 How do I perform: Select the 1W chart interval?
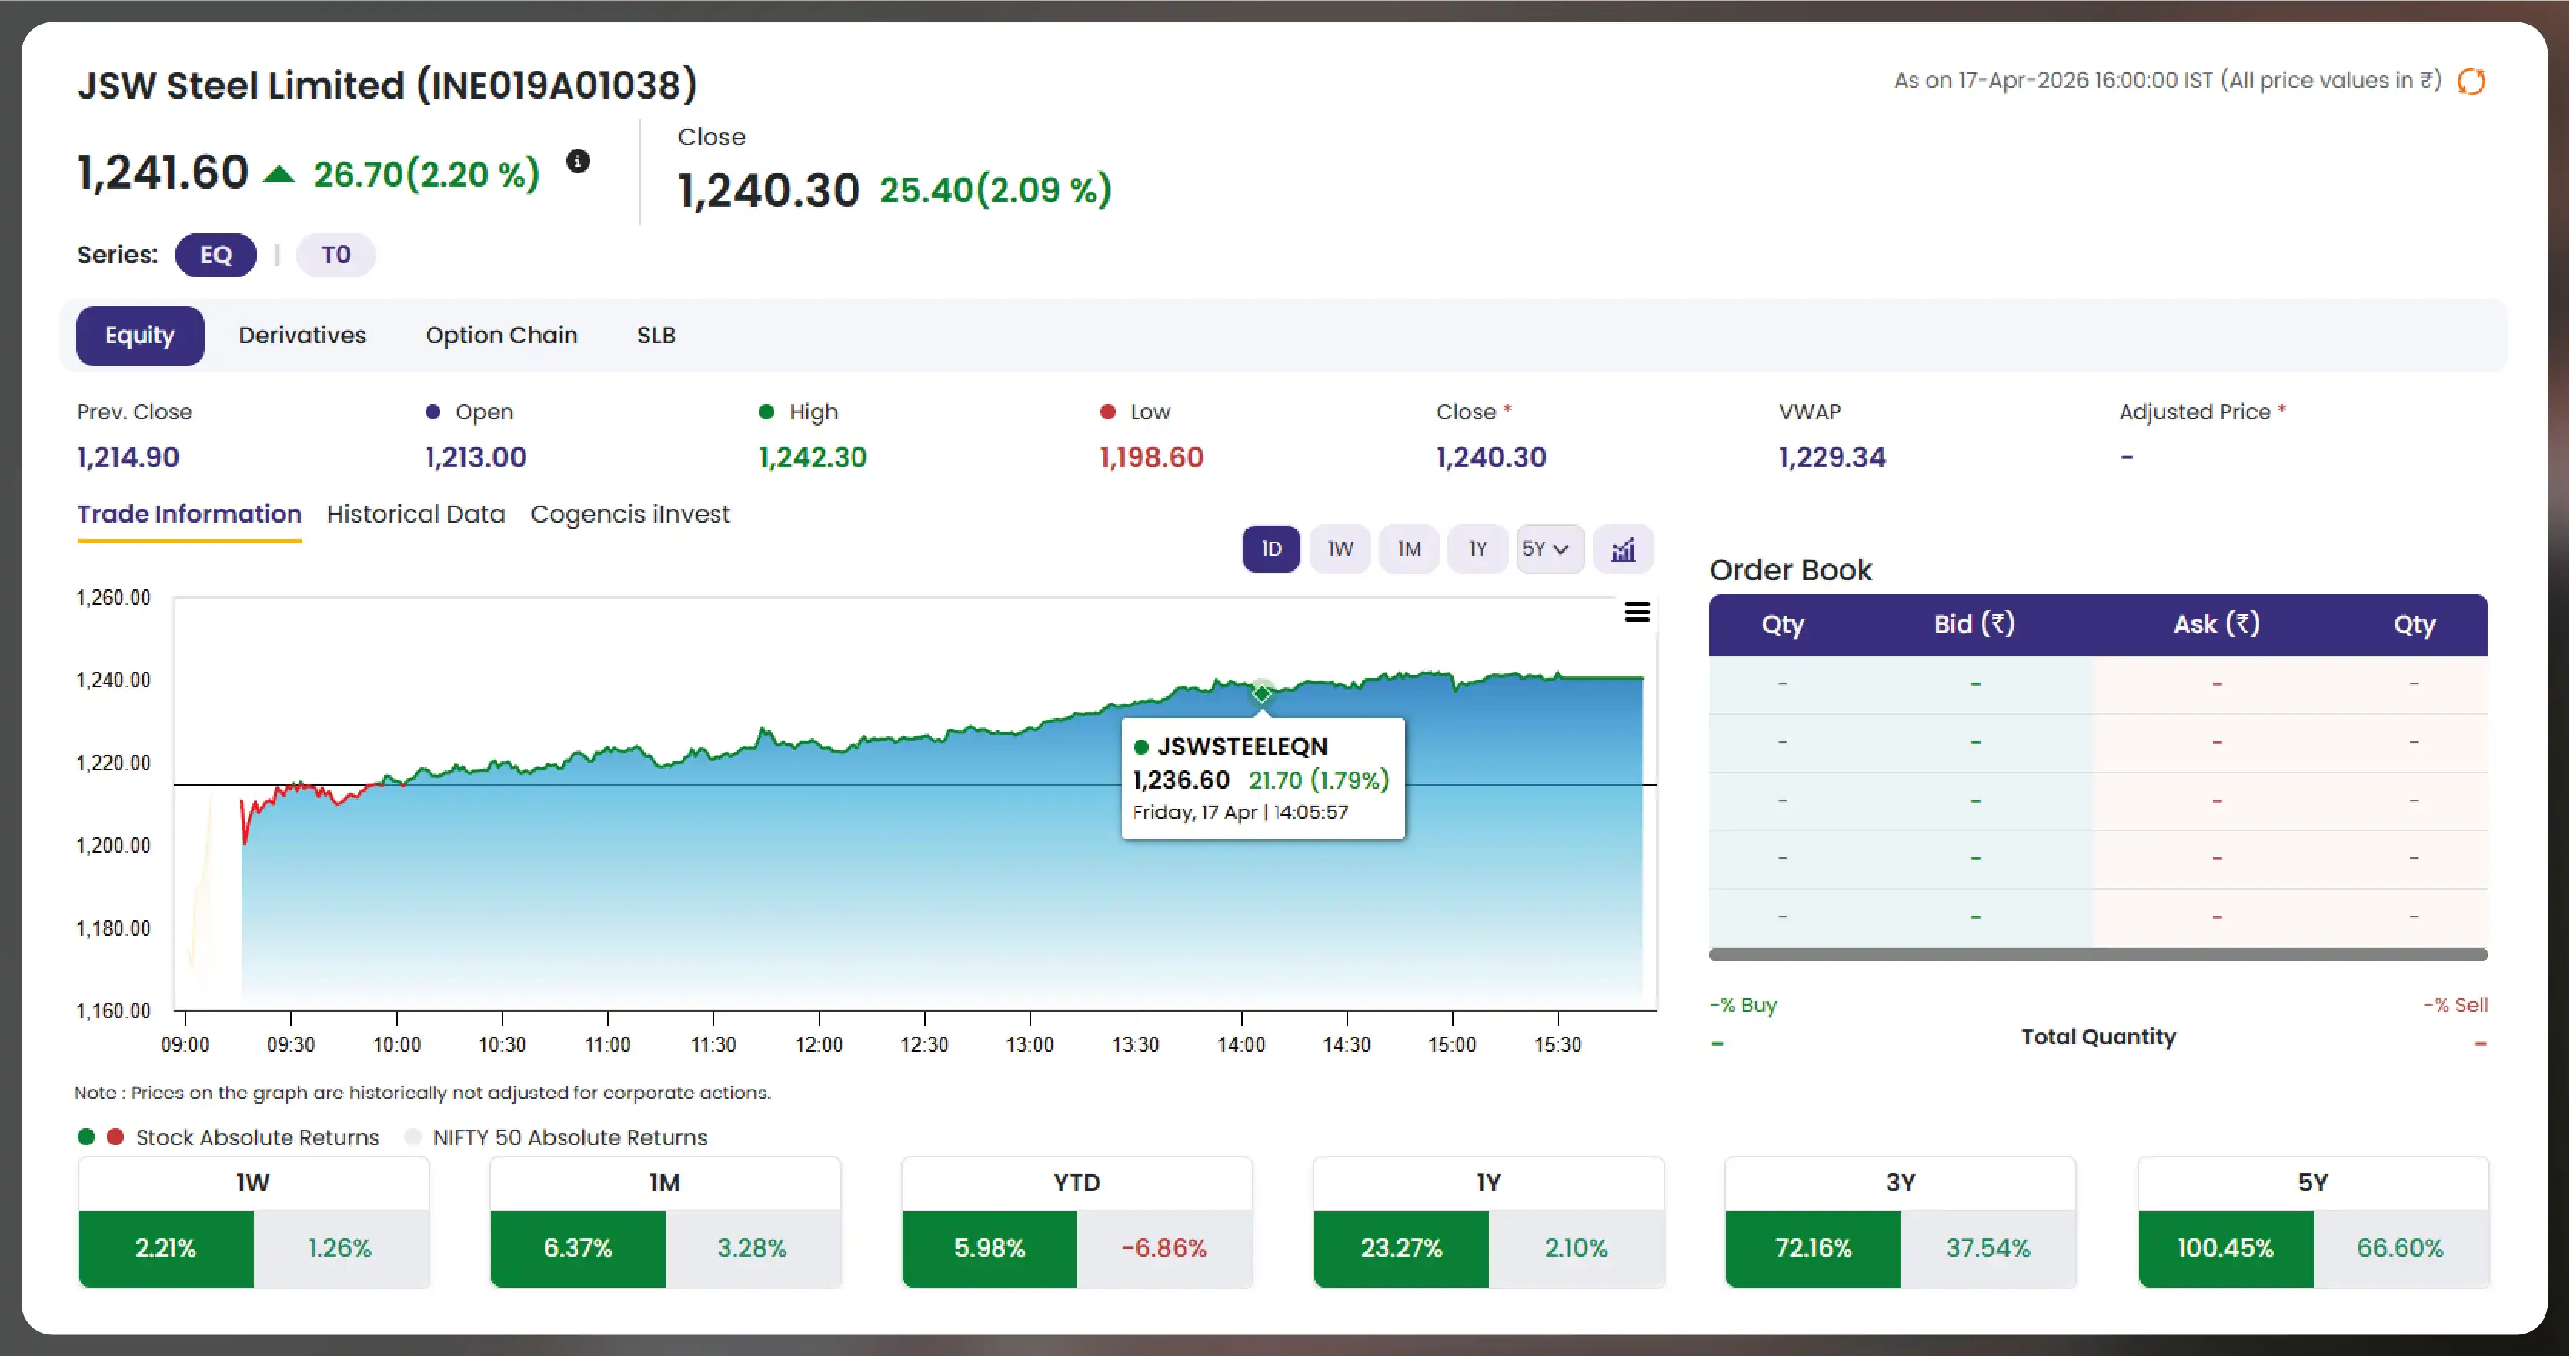tap(1340, 549)
